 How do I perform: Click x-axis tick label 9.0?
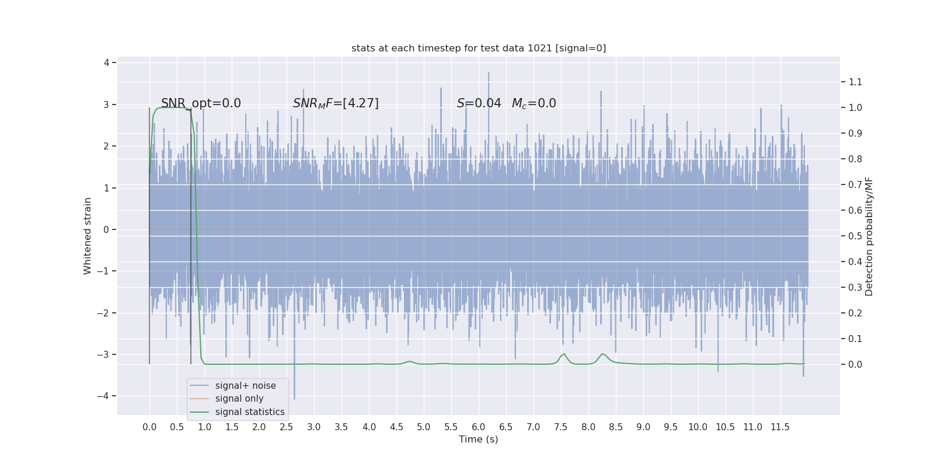tap(643, 427)
